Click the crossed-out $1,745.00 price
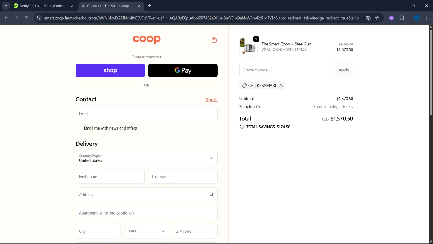 tap(346, 44)
